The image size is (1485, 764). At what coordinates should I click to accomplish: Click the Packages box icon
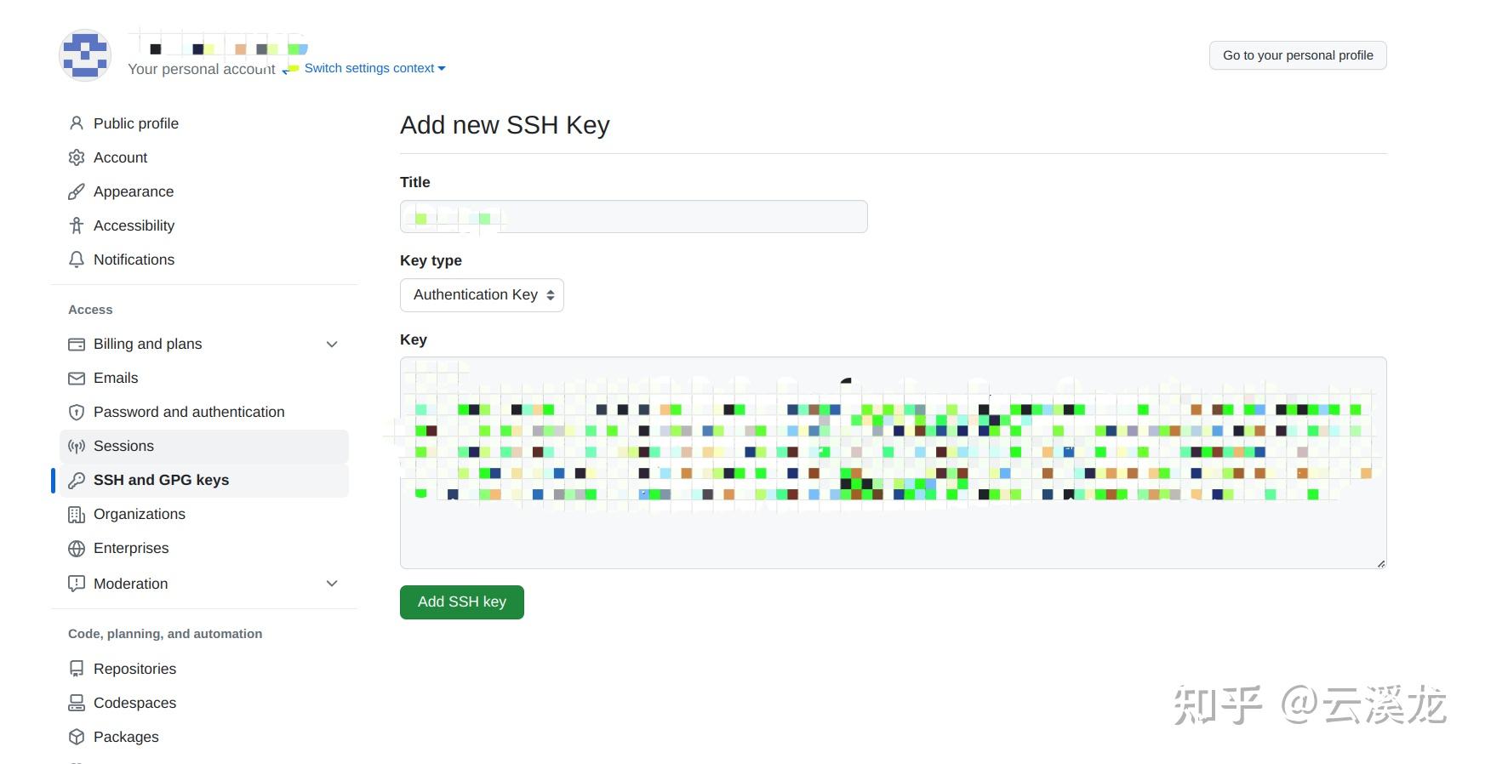coord(77,737)
